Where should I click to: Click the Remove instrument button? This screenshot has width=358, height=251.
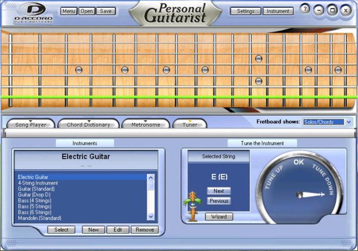pyautogui.click(x=145, y=230)
